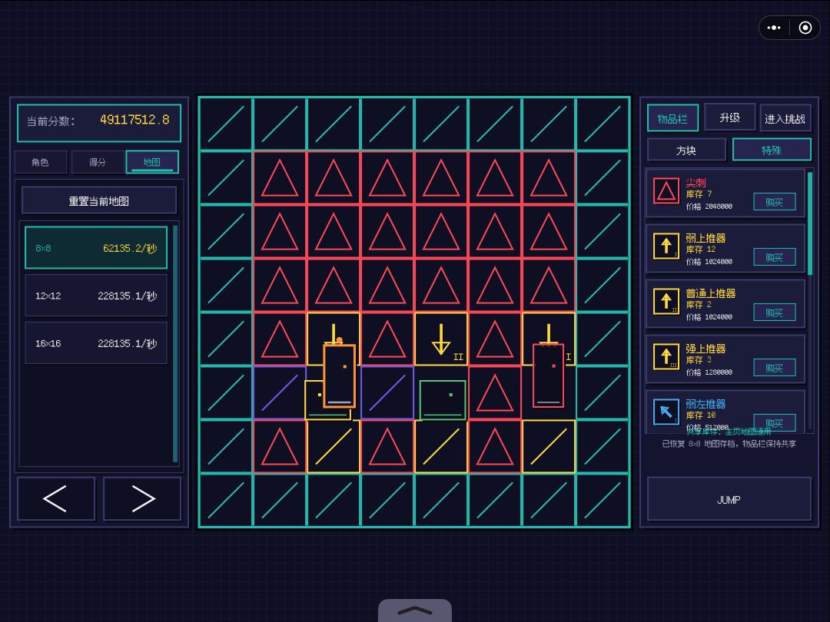Switch to the 特殊 special sub-tab

tap(772, 151)
